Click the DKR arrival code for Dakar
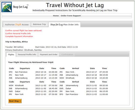The height and width of the screenshot is (110, 135). click(x=61, y=88)
